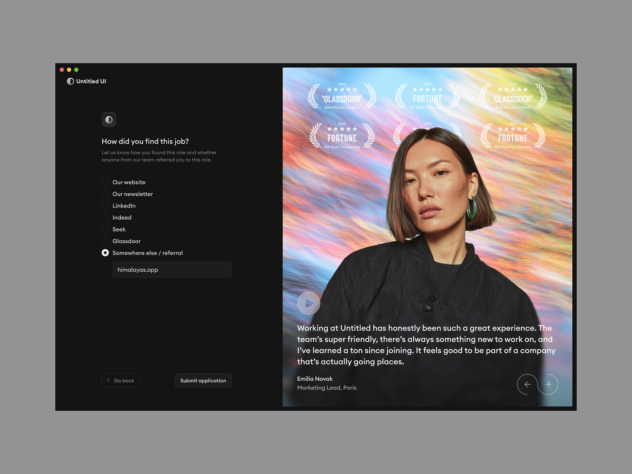Screen dimensions: 632x474
Task: Click the Untitled UI logo
Action: pyautogui.click(x=86, y=81)
